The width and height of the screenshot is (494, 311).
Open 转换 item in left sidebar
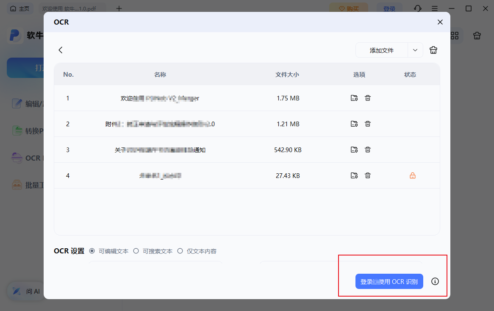(28, 131)
